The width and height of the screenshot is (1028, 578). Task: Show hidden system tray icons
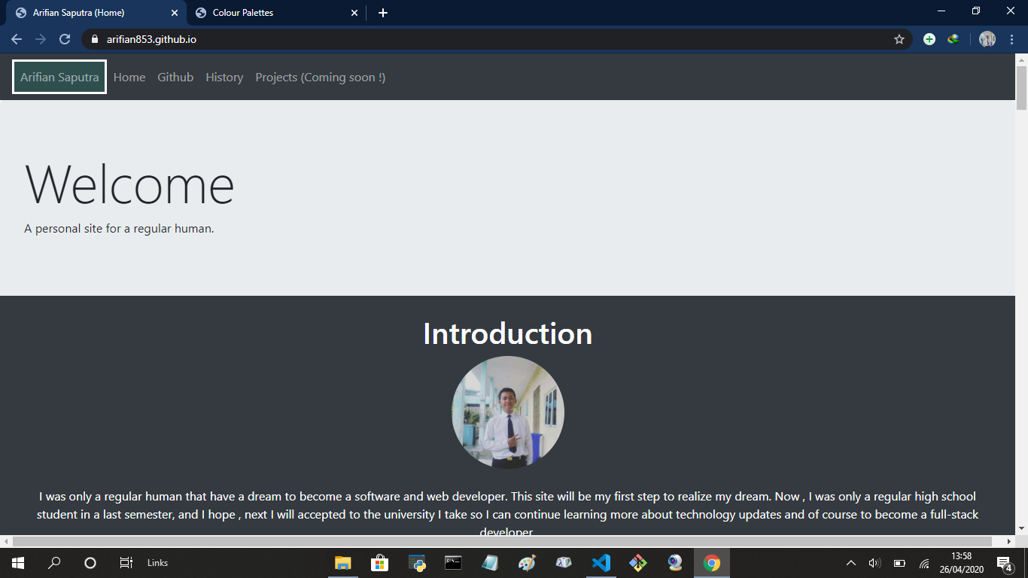pyautogui.click(x=851, y=563)
